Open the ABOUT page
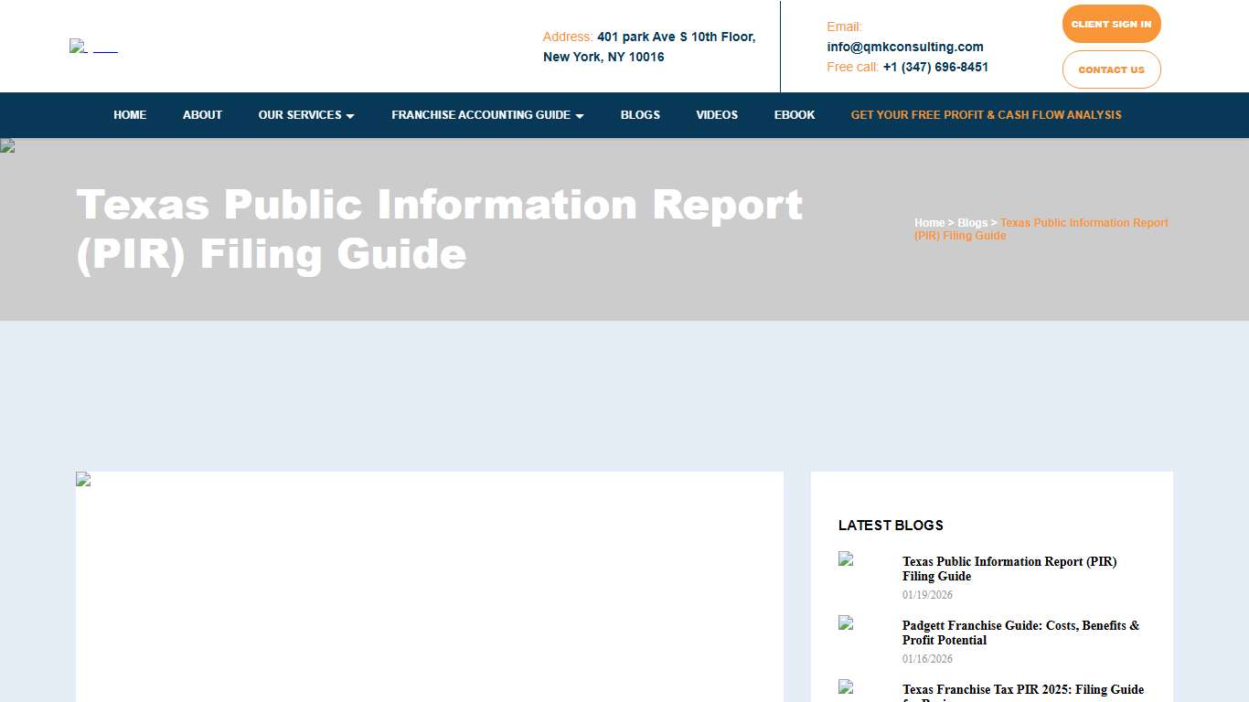1249x702 pixels. coord(202,115)
